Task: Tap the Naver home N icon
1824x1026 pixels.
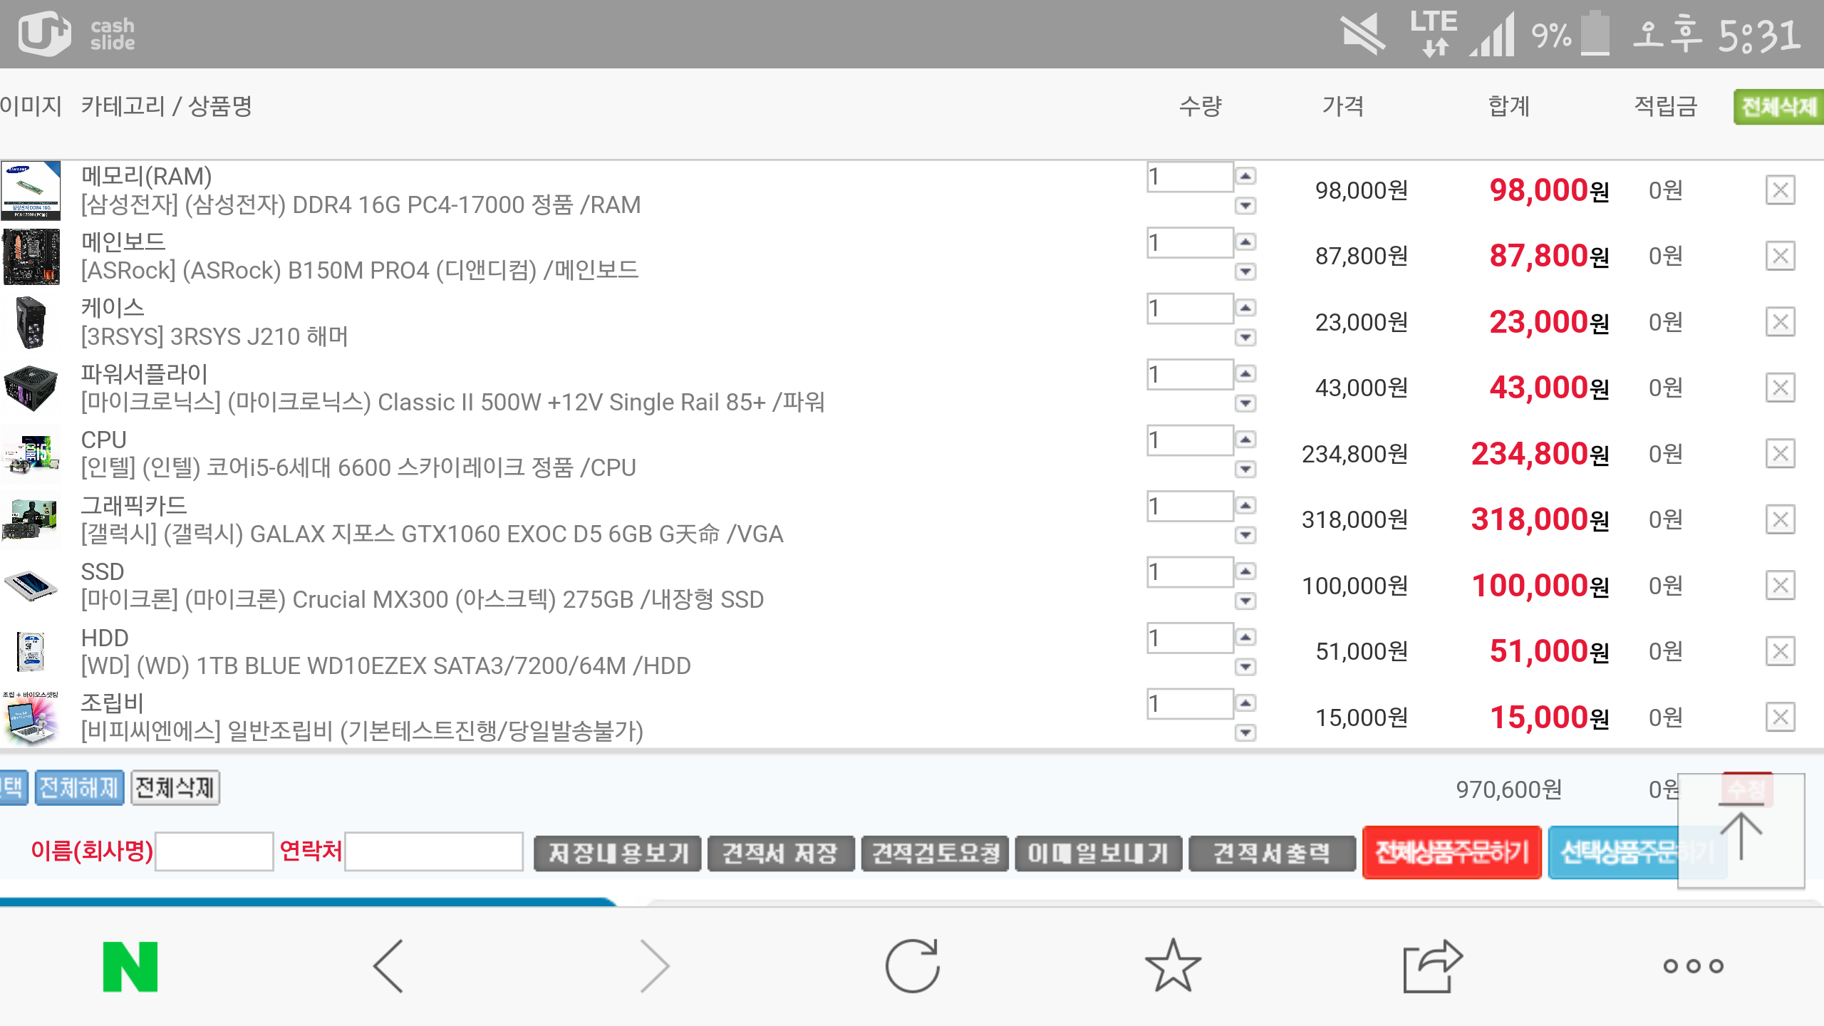Action: pyautogui.click(x=130, y=966)
